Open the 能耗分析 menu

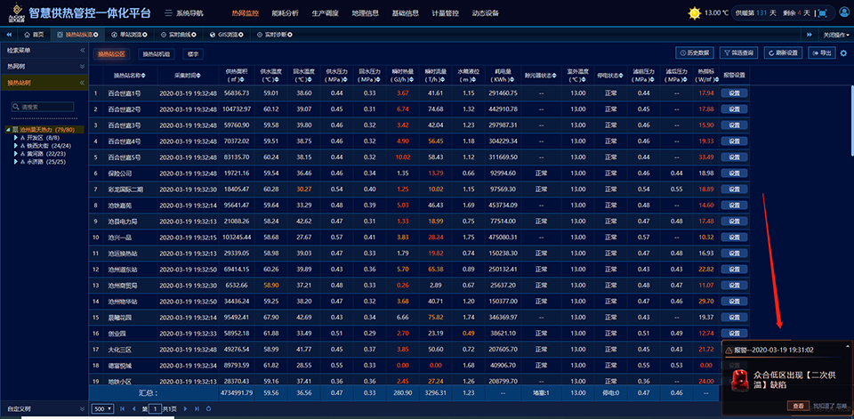click(283, 13)
